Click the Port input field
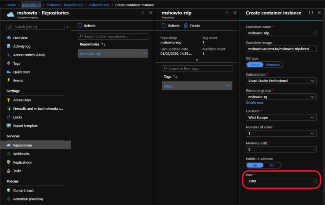Image resolution: width=325 pixels, height=205 pixels. (281, 181)
